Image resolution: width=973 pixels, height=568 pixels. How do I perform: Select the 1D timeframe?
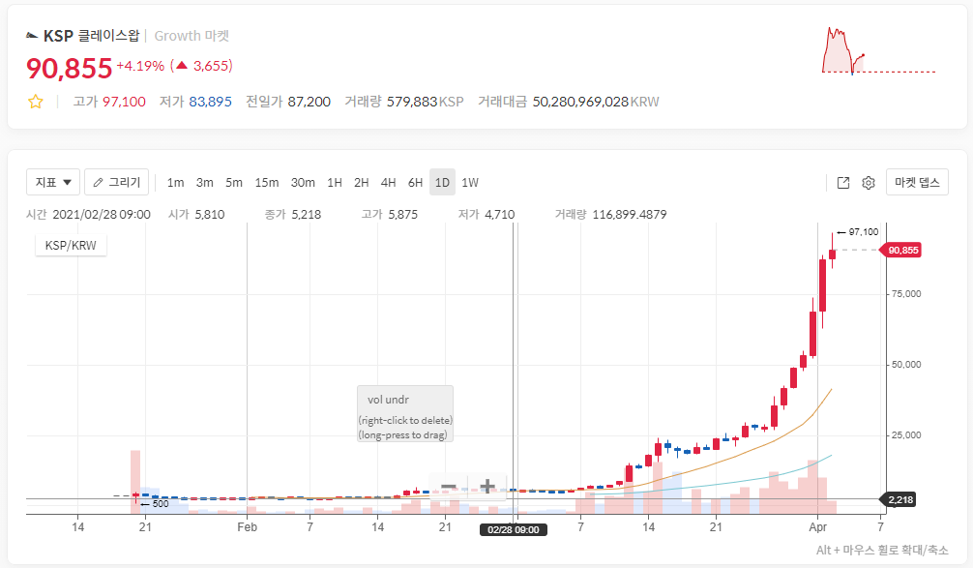(x=442, y=183)
